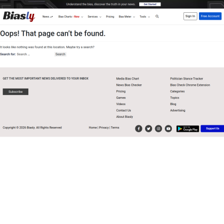Open the Categories footer link
The width and height of the screenshot is (224, 224).
click(x=177, y=91)
